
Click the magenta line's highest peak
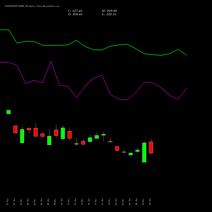click(51, 61)
